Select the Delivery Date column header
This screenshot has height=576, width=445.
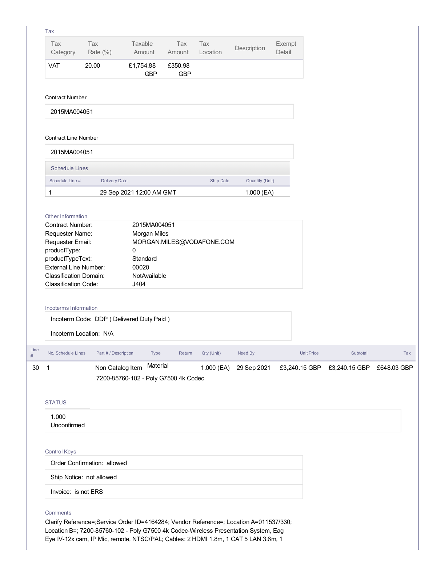[114, 181]
